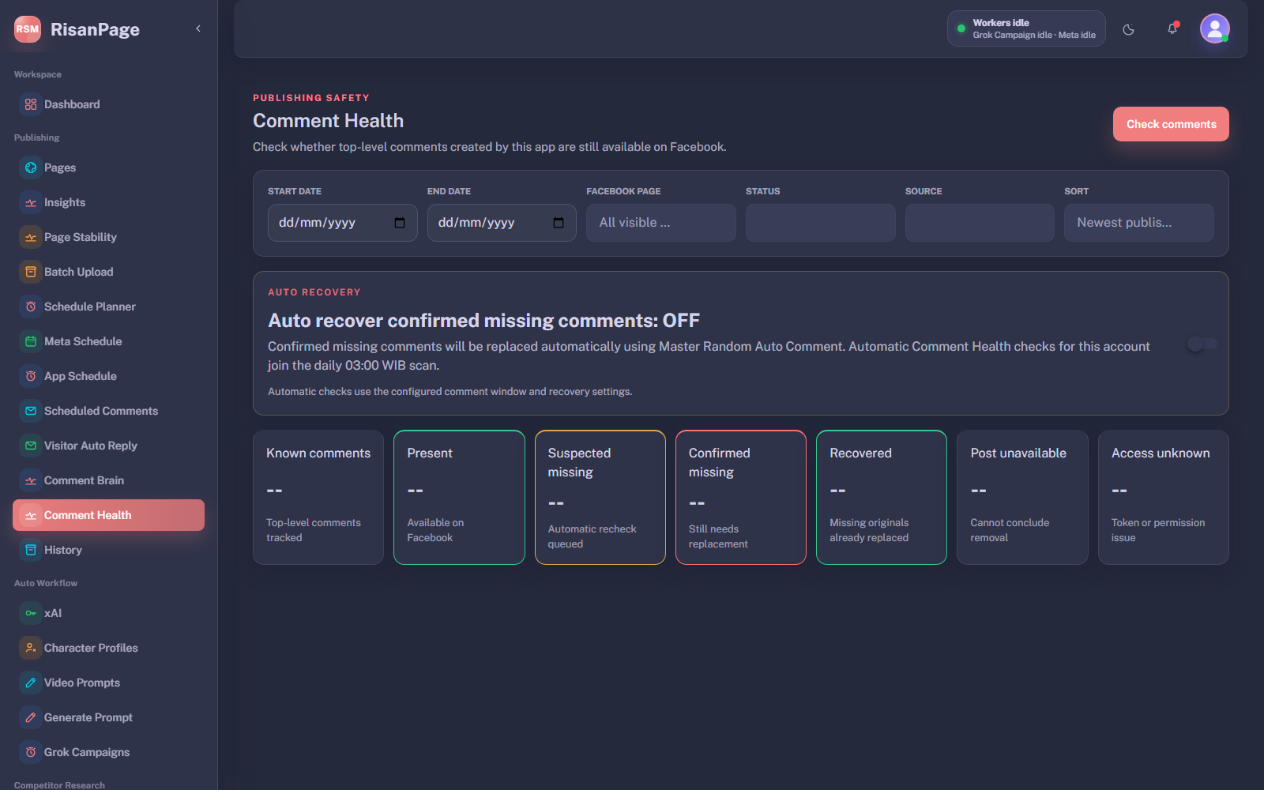1264x790 pixels.
Task: Click the Pages globe icon
Action: pos(31,167)
